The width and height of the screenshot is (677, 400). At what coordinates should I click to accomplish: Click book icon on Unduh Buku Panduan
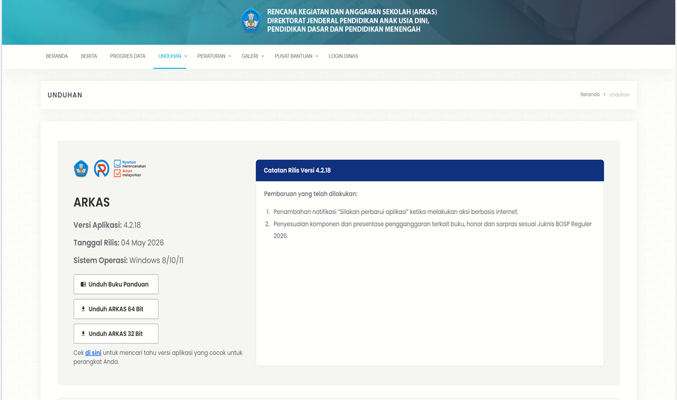tap(83, 284)
